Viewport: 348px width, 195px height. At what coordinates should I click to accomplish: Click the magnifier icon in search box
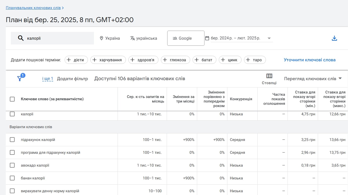click(x=21, y=38)
